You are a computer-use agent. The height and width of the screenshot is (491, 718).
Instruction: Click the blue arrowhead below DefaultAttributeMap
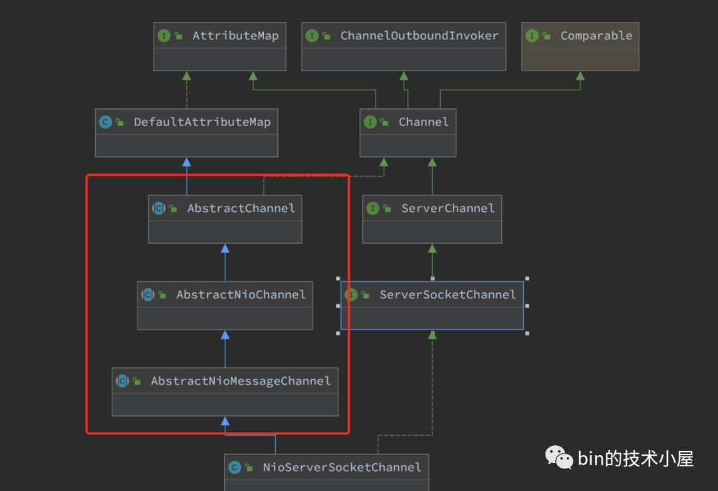pyautogui.click(x=186, y=162)
